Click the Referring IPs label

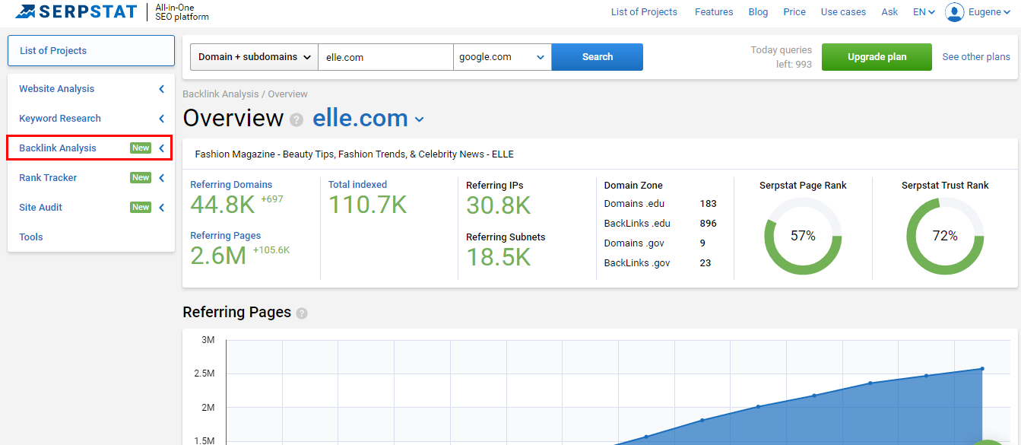point(495,186)
